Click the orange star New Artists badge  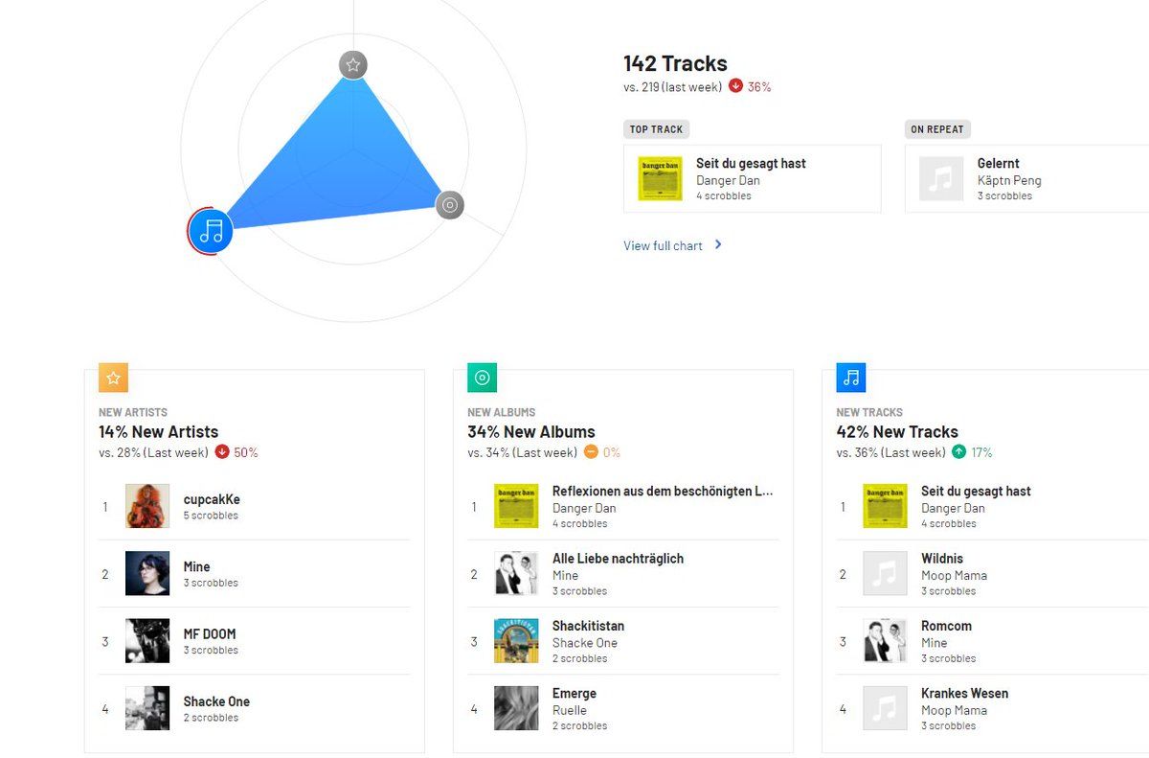[113, 378]
